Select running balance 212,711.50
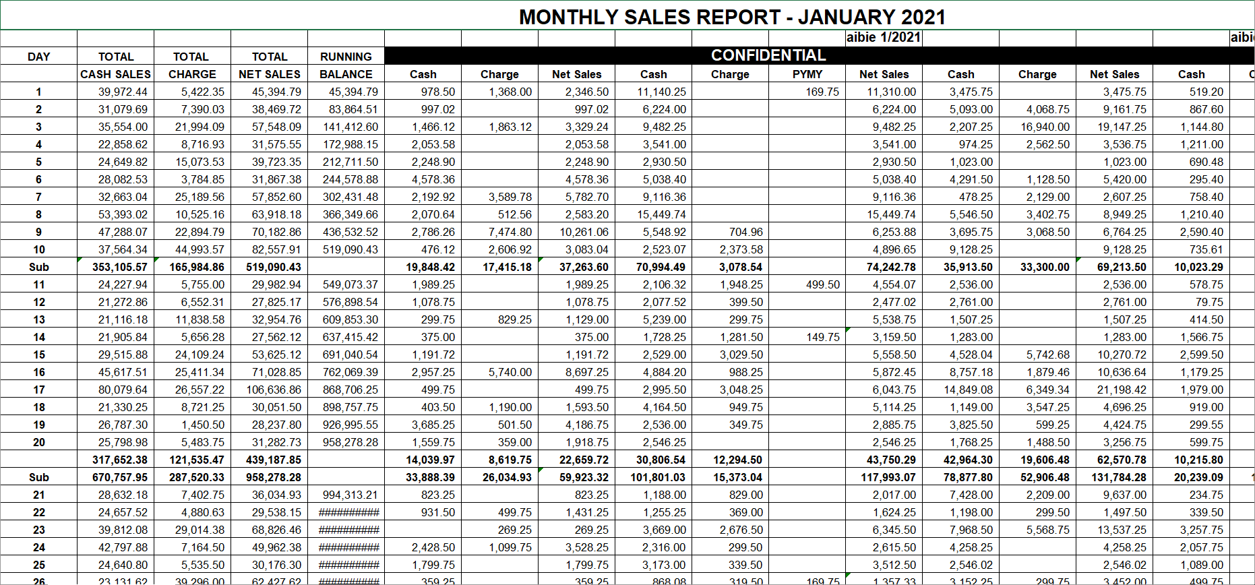This screenshot has height=585, width=1255. (x=346, y=162)
